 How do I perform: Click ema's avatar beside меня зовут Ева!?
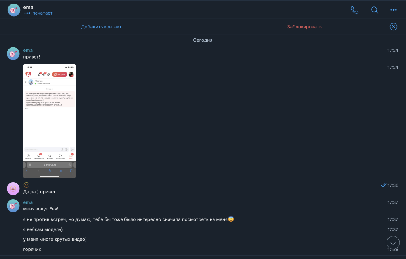point(13,206)
